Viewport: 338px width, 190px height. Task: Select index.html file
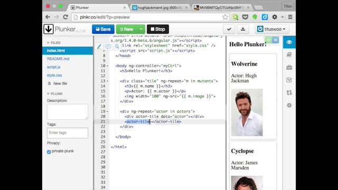click(68, 51)
